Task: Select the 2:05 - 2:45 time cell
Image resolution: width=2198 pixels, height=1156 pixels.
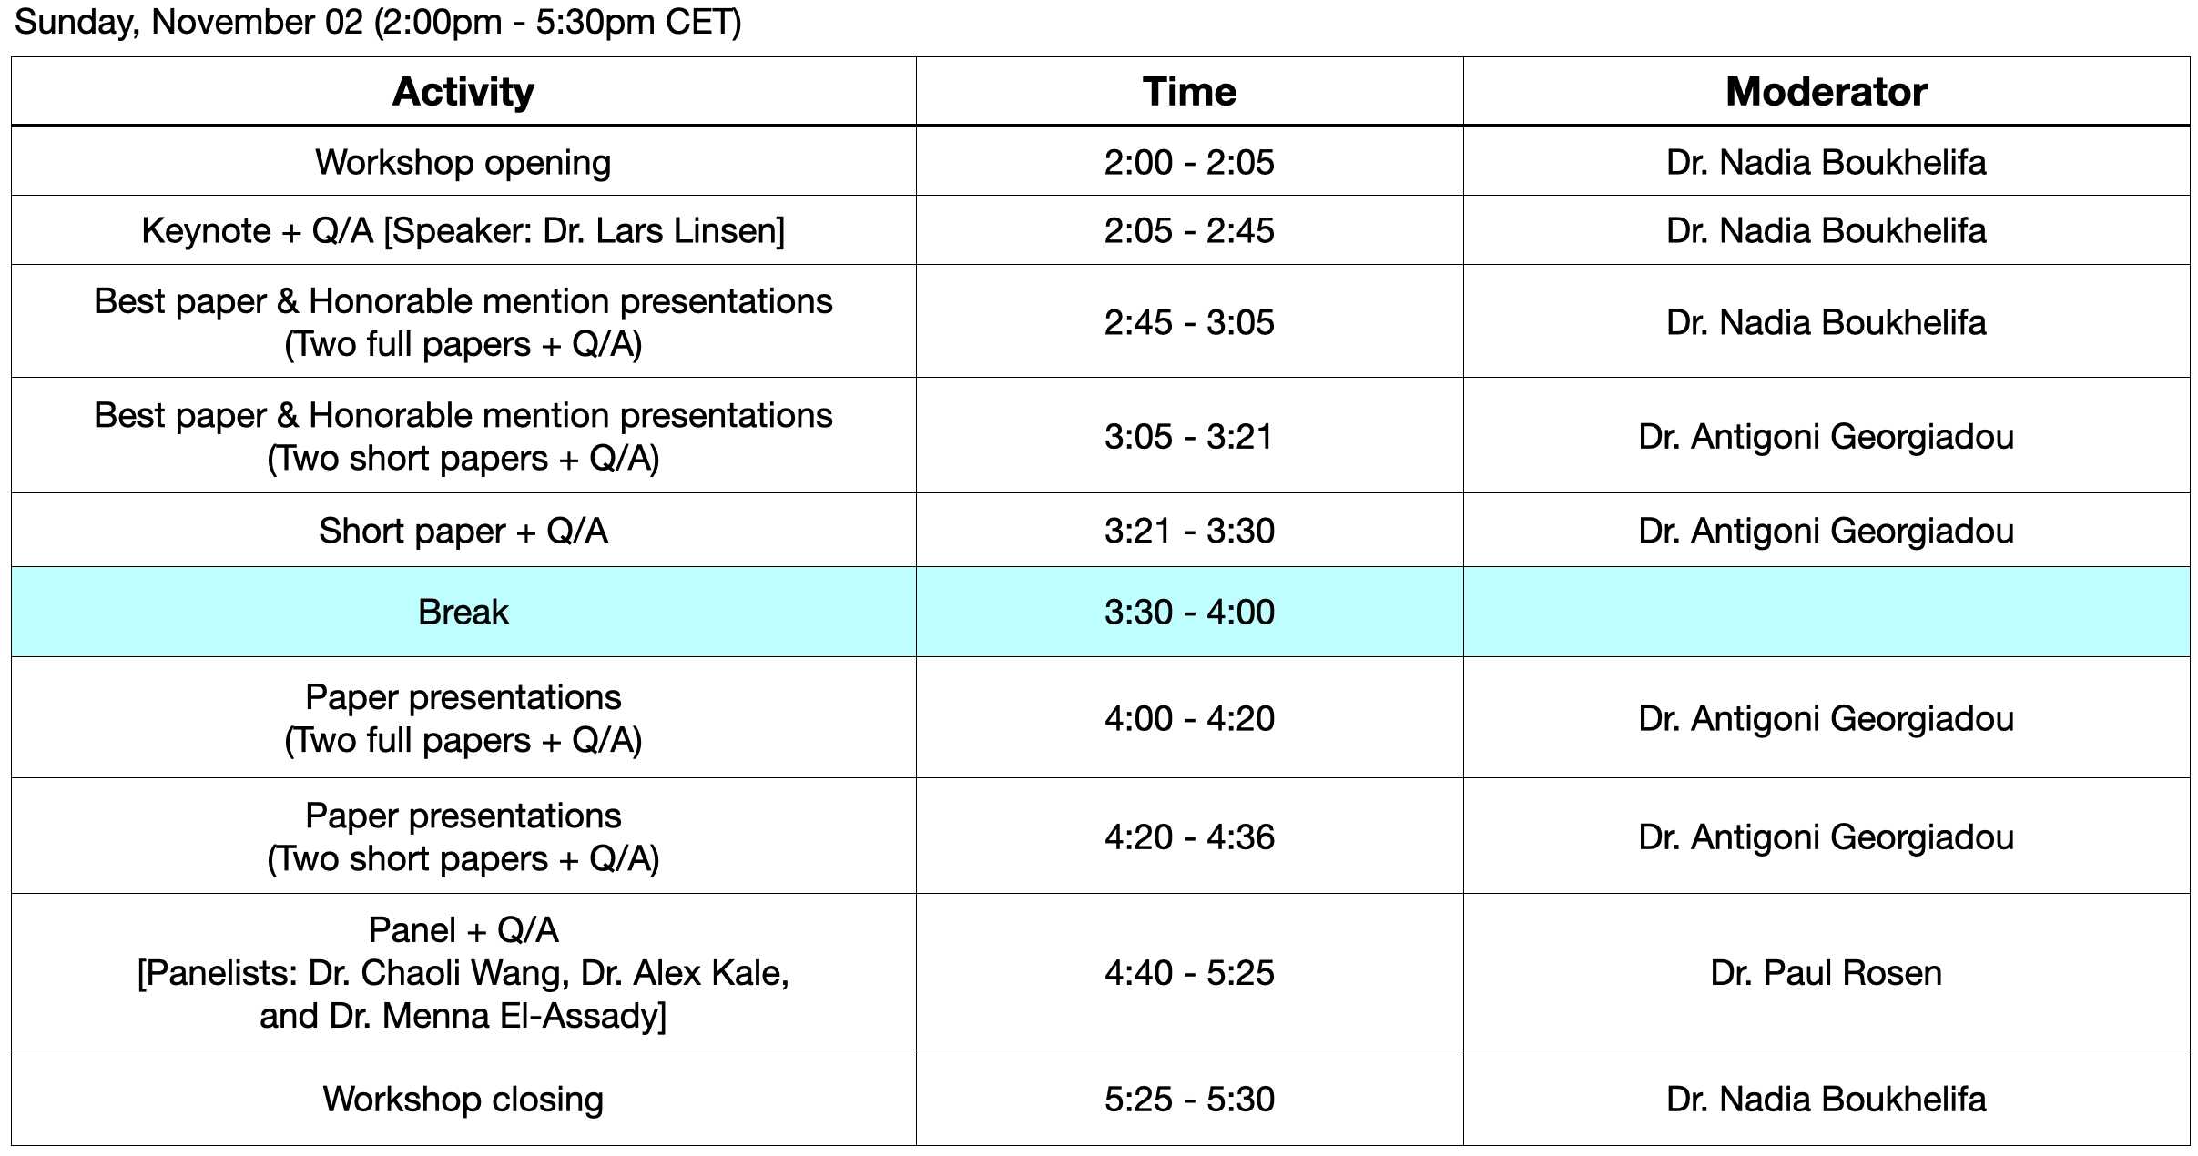Action: [1189, 231]
